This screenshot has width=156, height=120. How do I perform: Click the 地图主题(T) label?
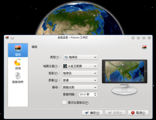[51, 66]
